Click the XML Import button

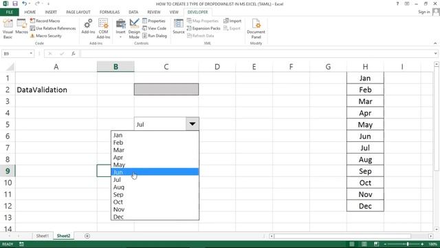232,21
